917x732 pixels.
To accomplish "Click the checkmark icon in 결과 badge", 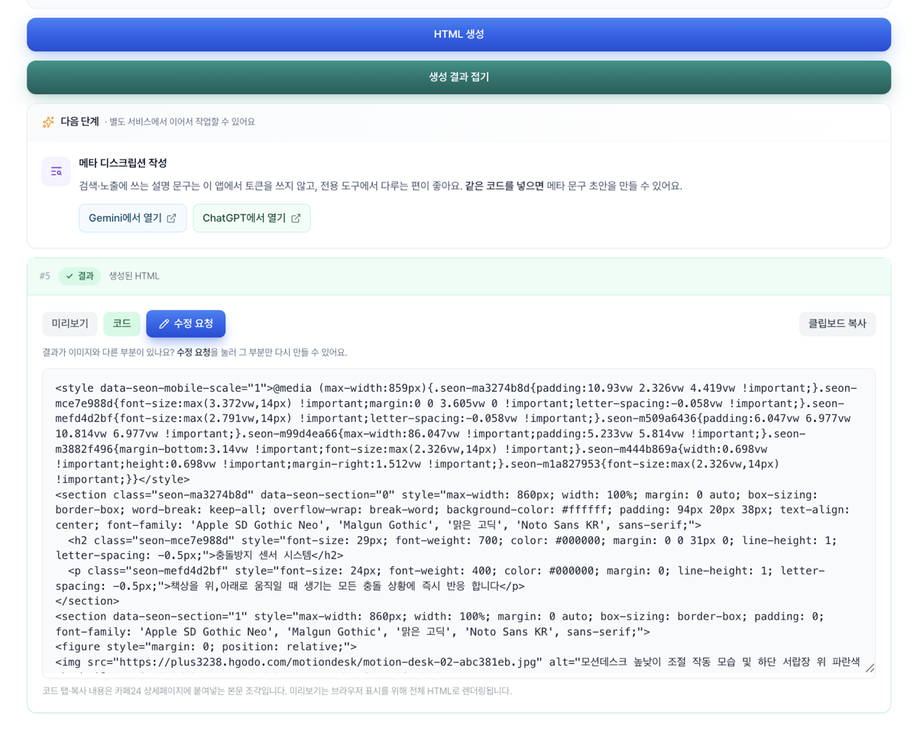I will click(x=70, y=276).
